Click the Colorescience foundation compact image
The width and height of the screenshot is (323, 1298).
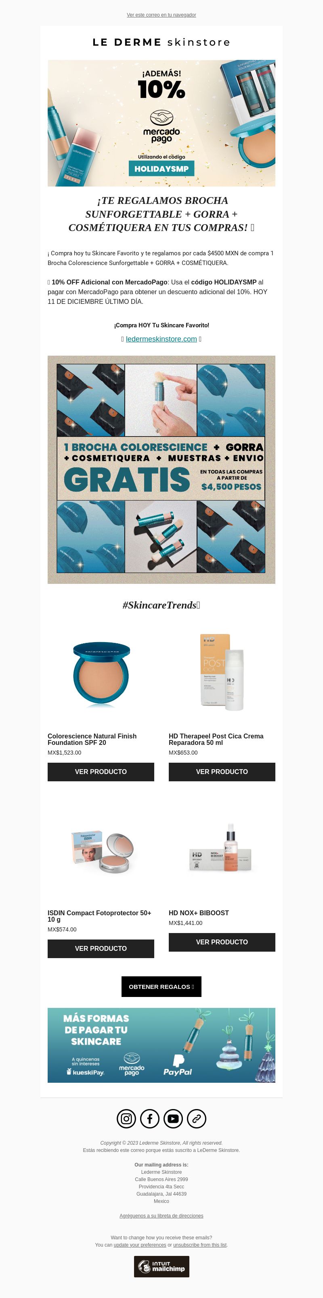click(x=101, y=673)
